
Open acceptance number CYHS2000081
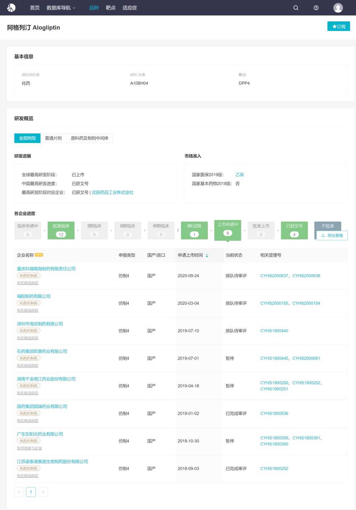pos(306,358)
